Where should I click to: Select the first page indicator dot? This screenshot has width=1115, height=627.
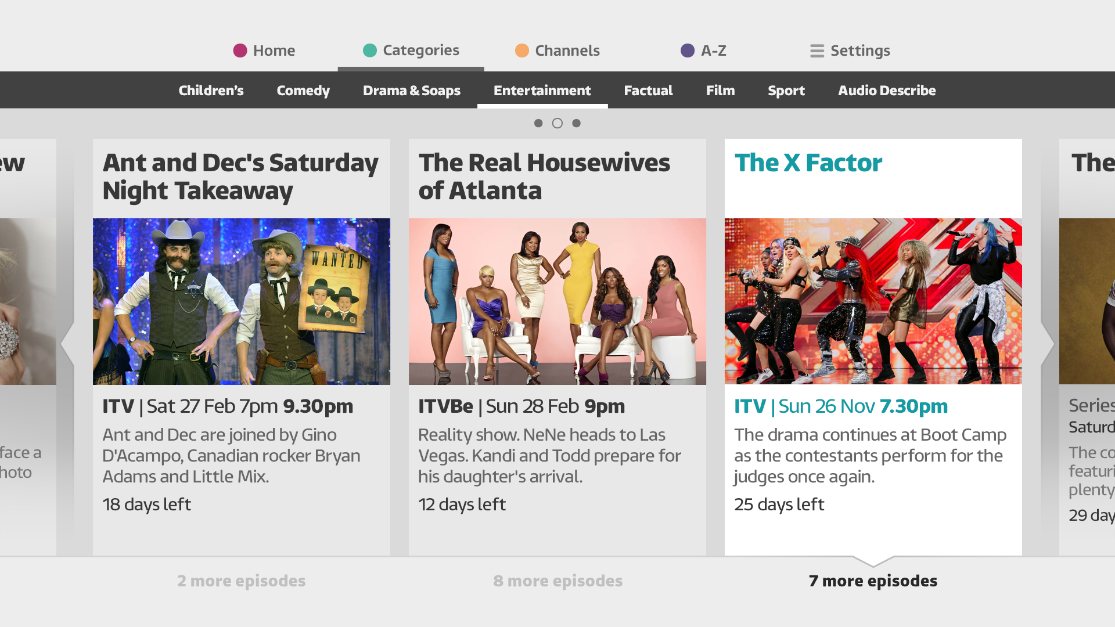tap(538, 123)
